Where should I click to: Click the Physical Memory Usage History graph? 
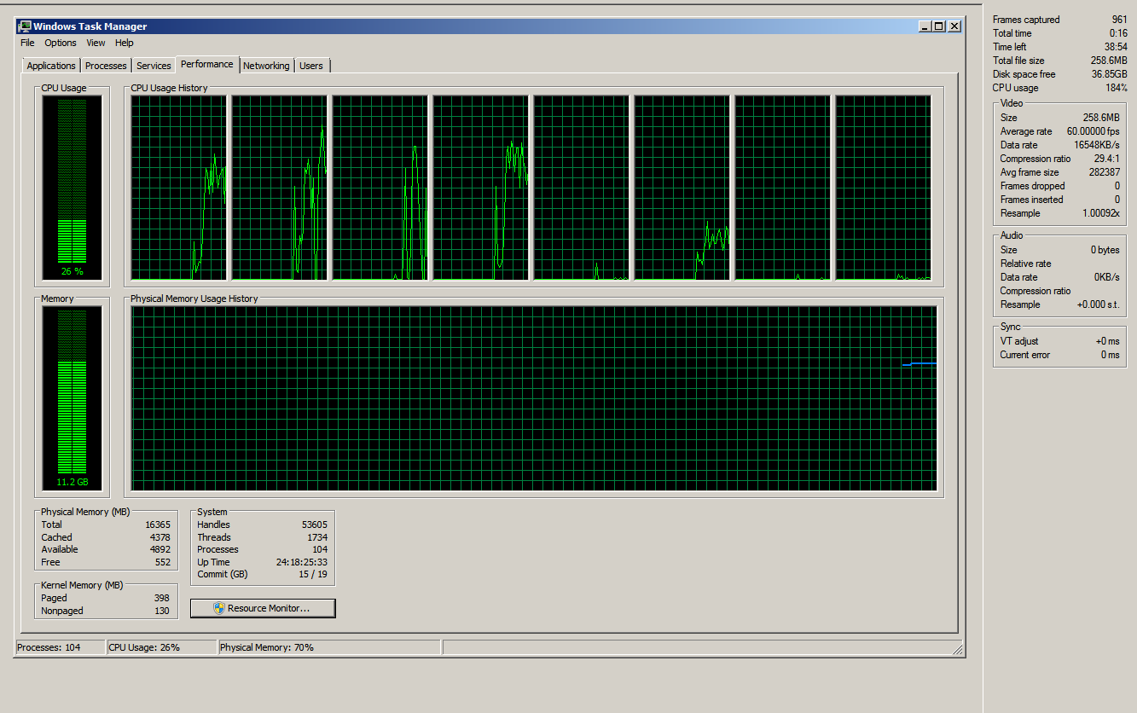[534, 398]
